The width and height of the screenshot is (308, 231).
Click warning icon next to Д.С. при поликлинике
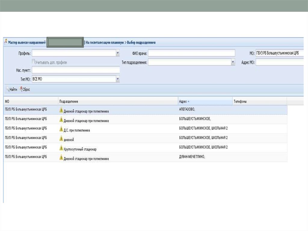[x=61, y=130]
